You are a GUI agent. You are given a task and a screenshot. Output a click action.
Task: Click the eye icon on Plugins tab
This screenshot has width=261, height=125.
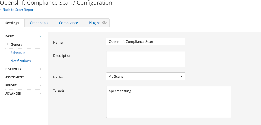pos(104,23)
